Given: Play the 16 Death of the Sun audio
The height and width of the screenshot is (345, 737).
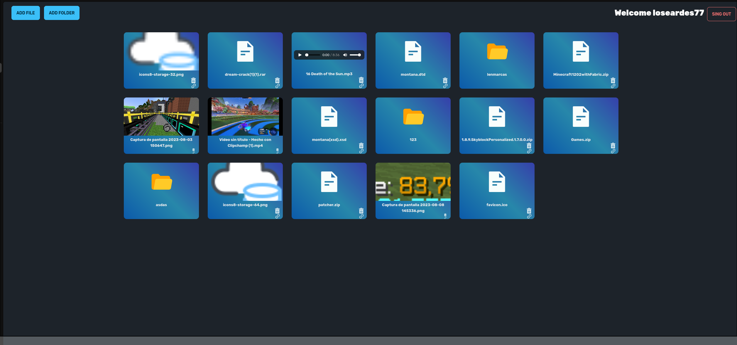Looking at the screenshot, I should tap(300, 55).
